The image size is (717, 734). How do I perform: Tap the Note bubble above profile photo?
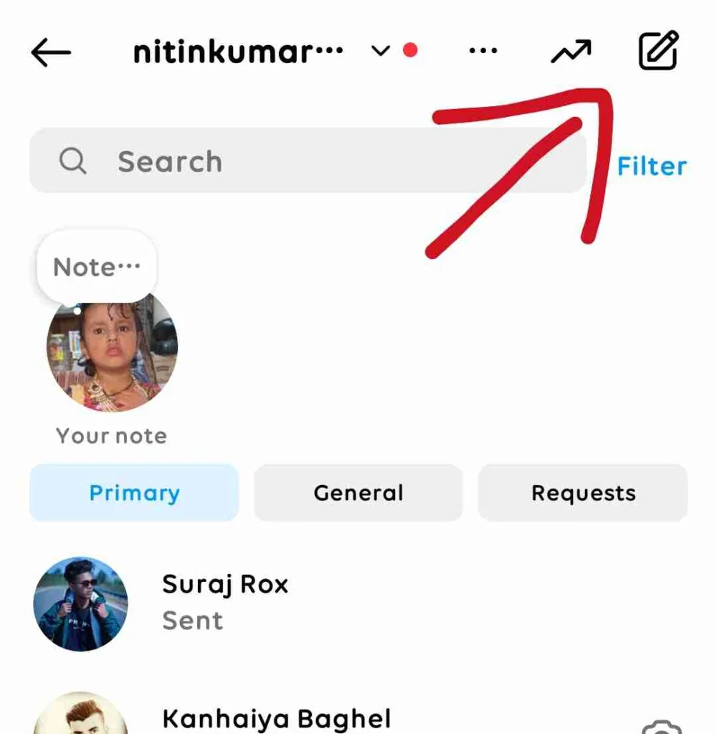point(97,268)
